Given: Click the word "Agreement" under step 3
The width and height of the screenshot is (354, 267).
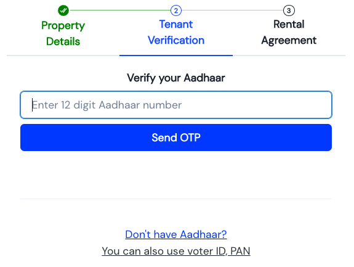Looking at the screenshot, I should click(x=289, y=41).
